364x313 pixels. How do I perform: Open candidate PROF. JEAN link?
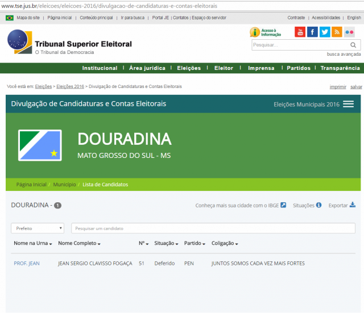(27, 264)
